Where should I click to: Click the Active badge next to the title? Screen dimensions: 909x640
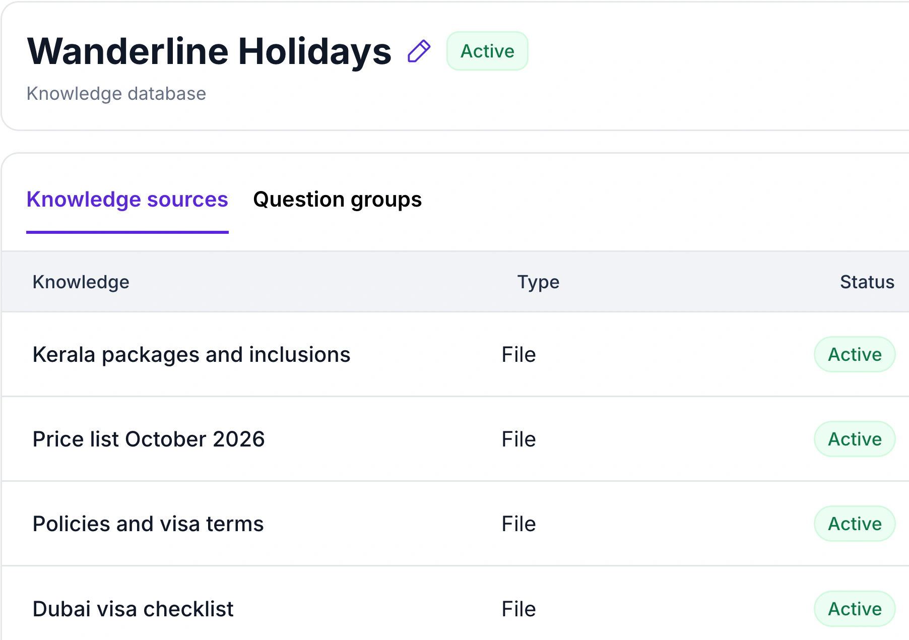487,51
